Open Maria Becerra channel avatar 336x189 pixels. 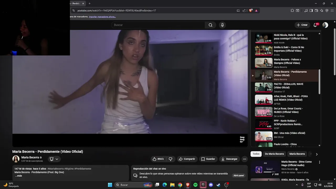pyautogui.click(x=16, y=159)
